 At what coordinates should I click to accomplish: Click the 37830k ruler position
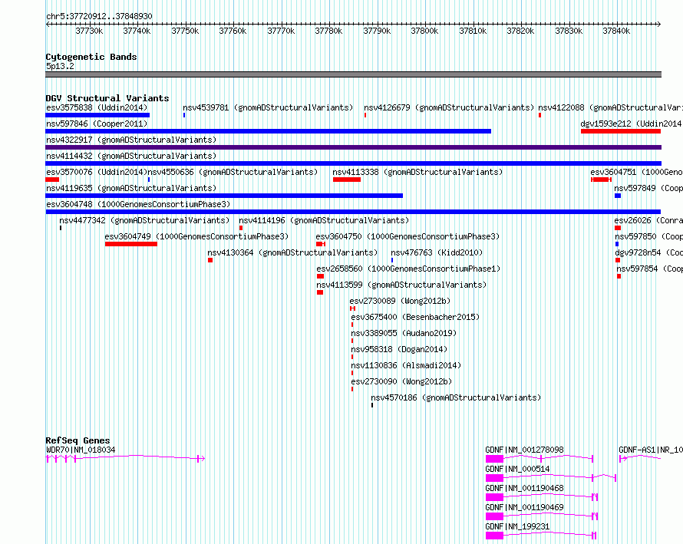(x=569, y=31)
